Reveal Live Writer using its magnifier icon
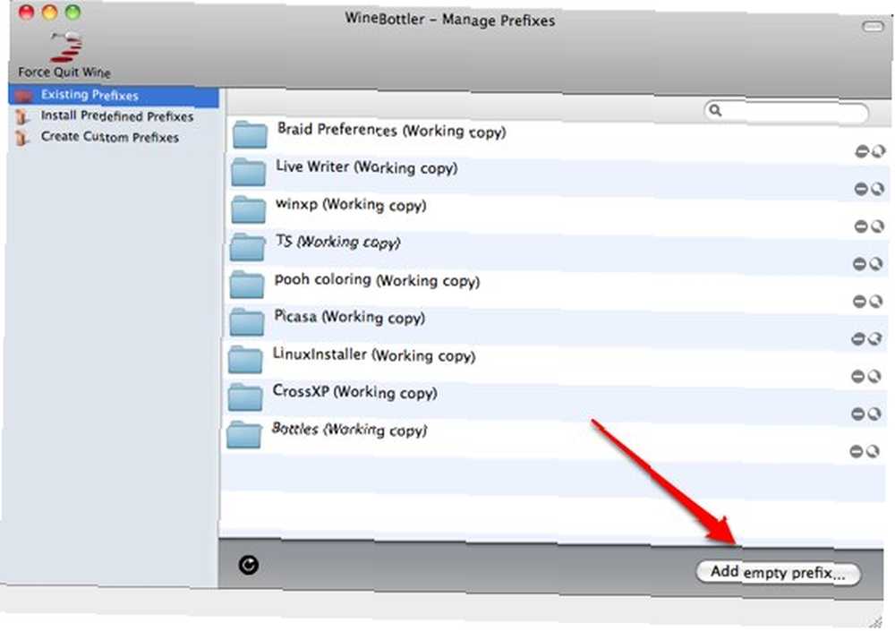The width and height of the screenshot is (895, 631). coord(877,189)
